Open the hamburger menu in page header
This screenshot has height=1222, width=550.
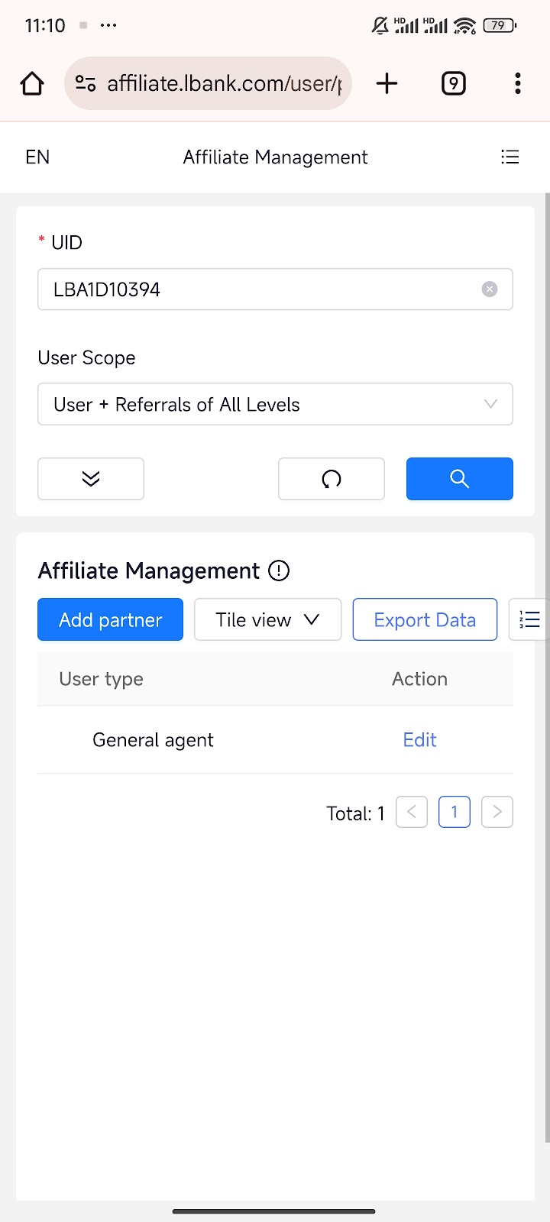coord(510,157)
